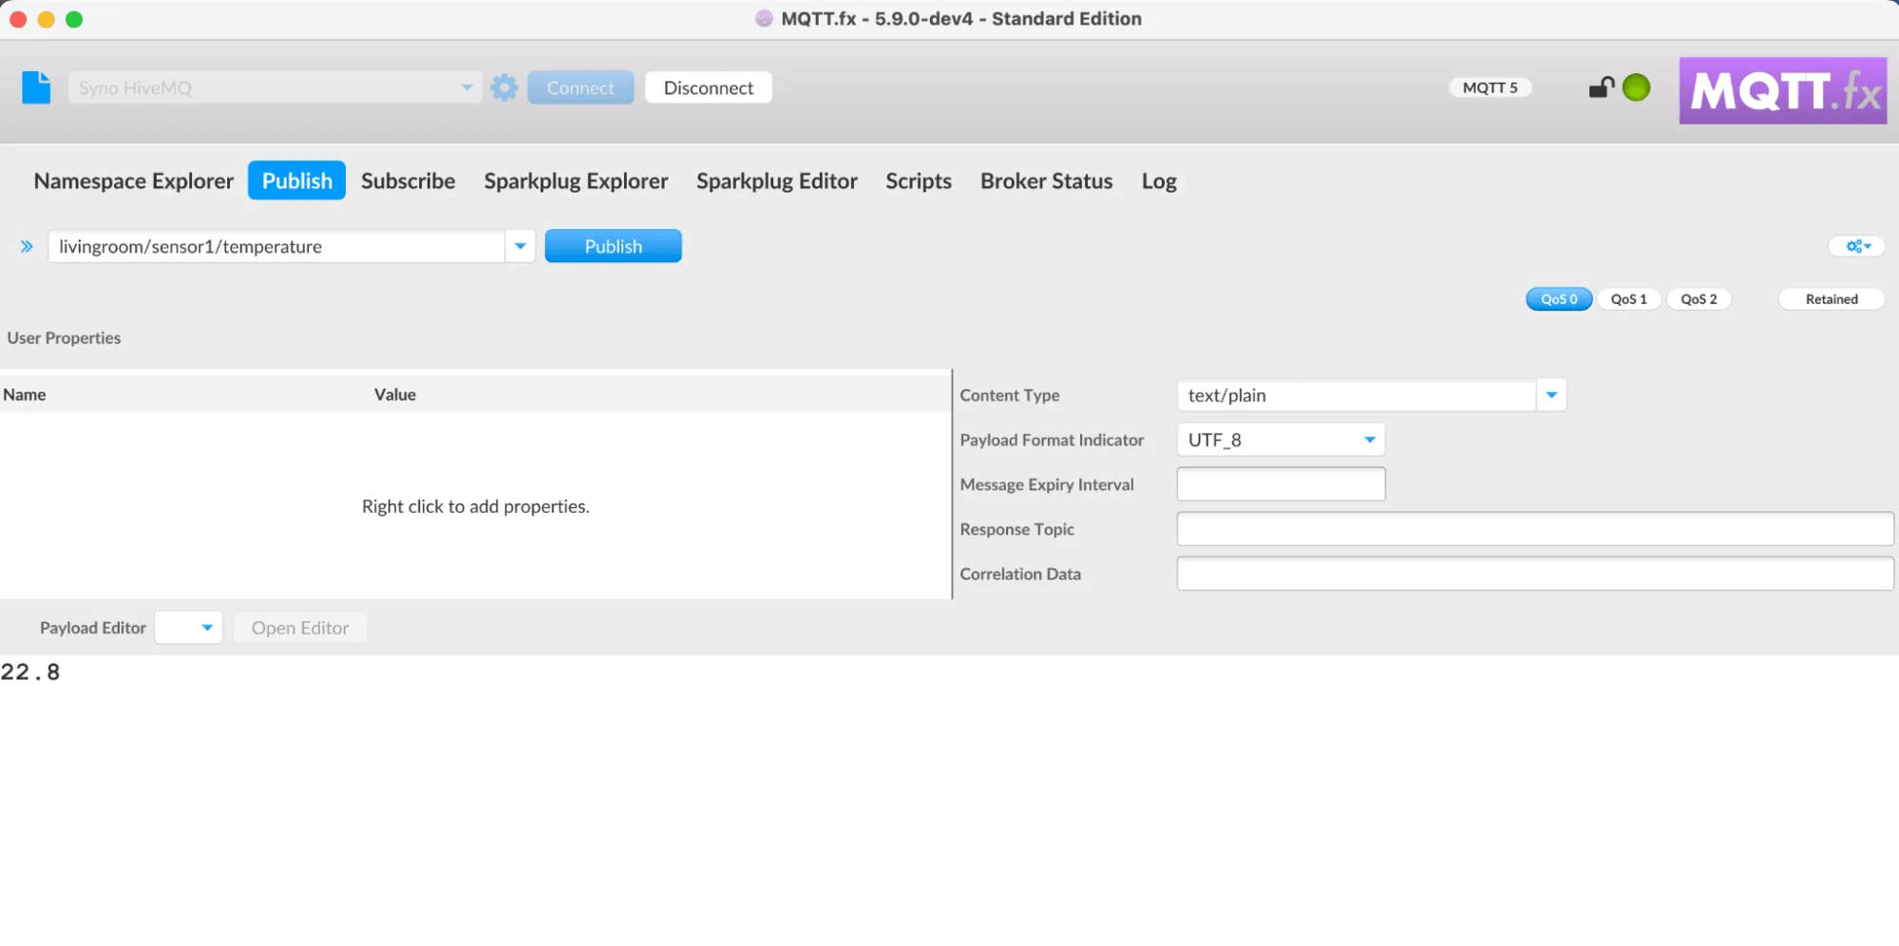Click the Open Editor button
This screenshot has height=946, width=1899.
pyautogui.click(x=300, y=628)
